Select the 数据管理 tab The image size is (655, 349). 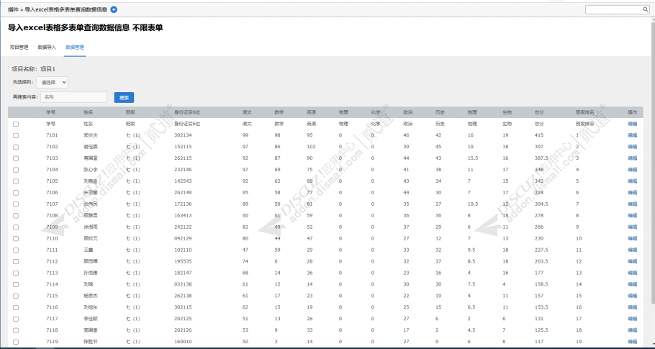tap(75, 47)
